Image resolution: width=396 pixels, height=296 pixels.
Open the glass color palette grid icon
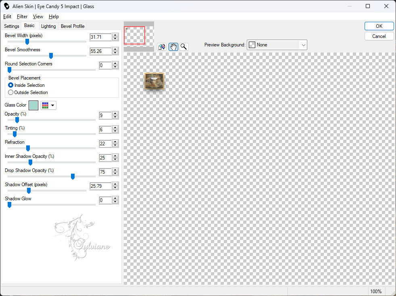pyautogui.click(x=45, y=105)
